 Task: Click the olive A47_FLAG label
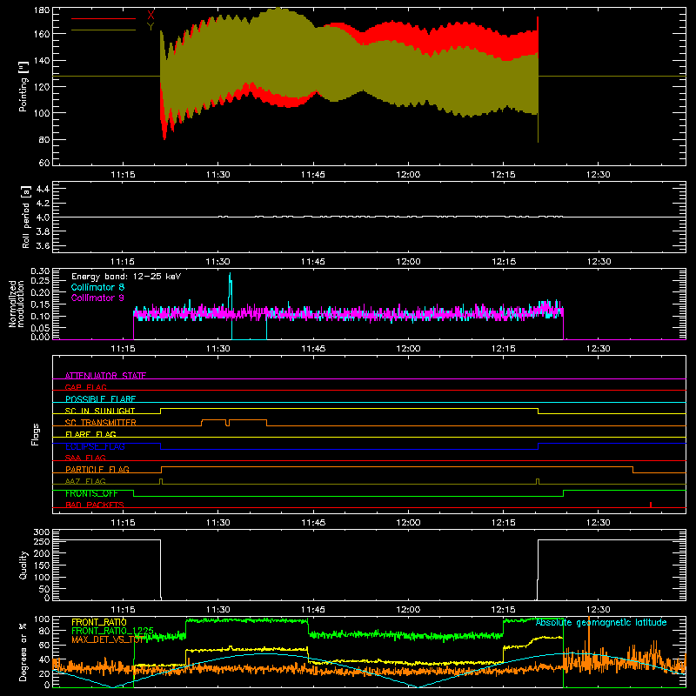[85, 481]
